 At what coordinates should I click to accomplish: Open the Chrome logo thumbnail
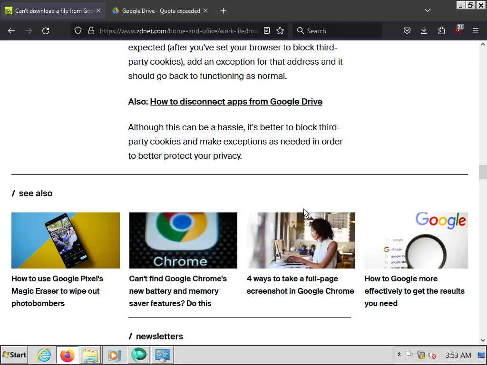coord(183,240)
